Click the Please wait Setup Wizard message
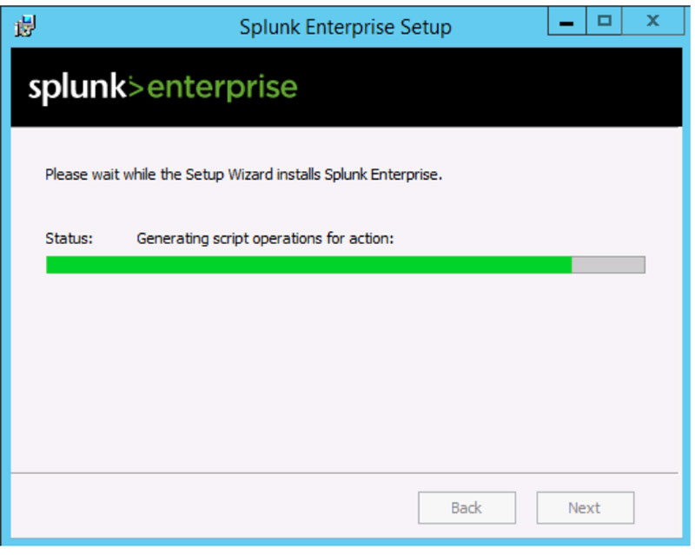695x555 pixels. coord(244,175)
